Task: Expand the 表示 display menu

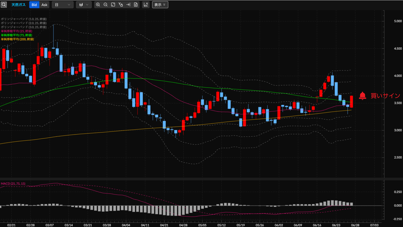Action: pos(160,5)
